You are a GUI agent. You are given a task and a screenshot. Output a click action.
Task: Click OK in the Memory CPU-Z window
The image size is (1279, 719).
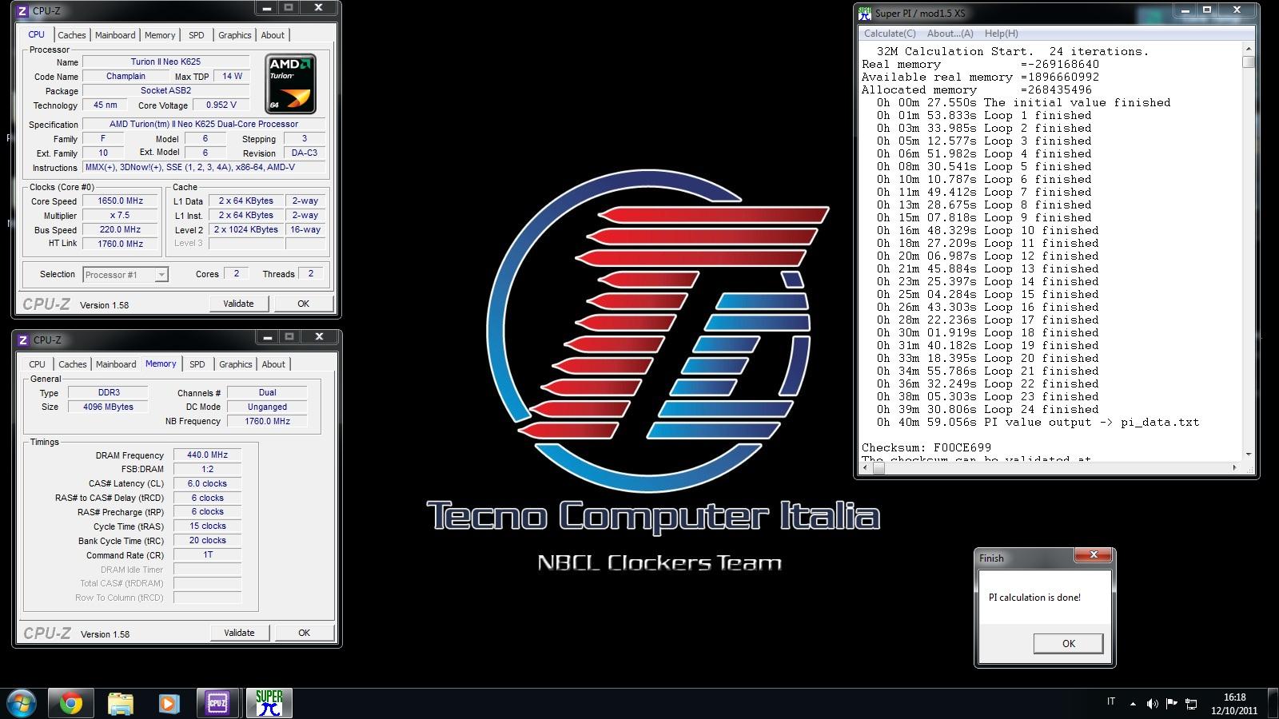click(304, 633)
